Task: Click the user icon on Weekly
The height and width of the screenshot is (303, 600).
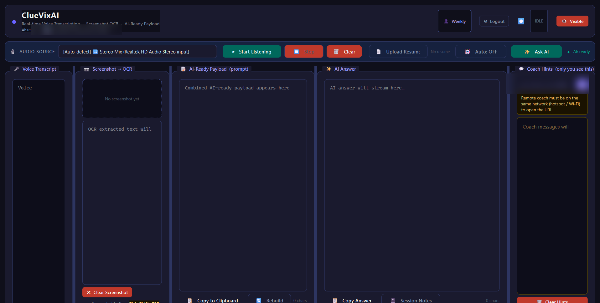Action: click(446, 21)
